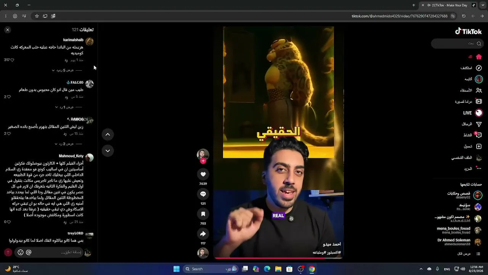Open the followed account mena_boules_fouad
Viewport: 488px width, 275px height.
point(460,230)
